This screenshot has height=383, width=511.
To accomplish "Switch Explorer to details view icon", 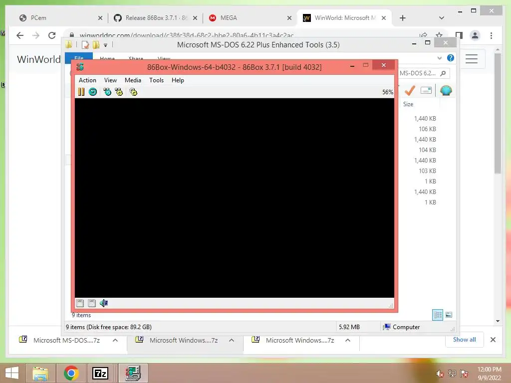I will coord(437,315).
